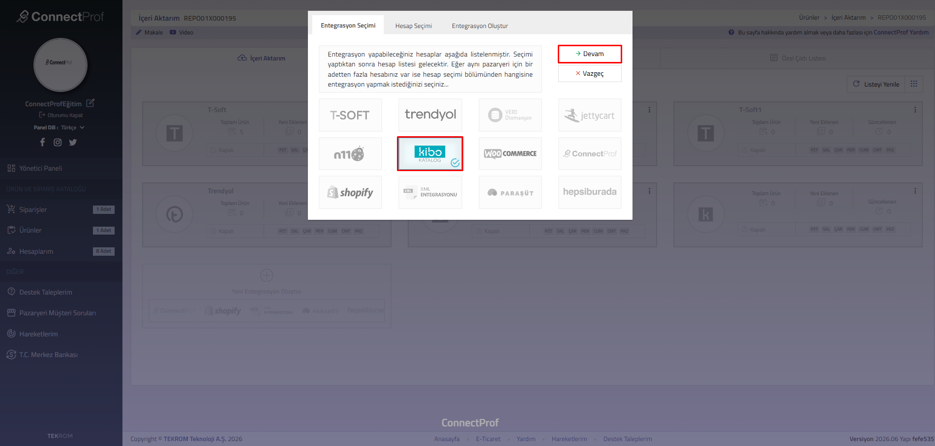The image size is (935, 446).
Task: Open the Facebook icon in sidebar
Action: point(42,142)
